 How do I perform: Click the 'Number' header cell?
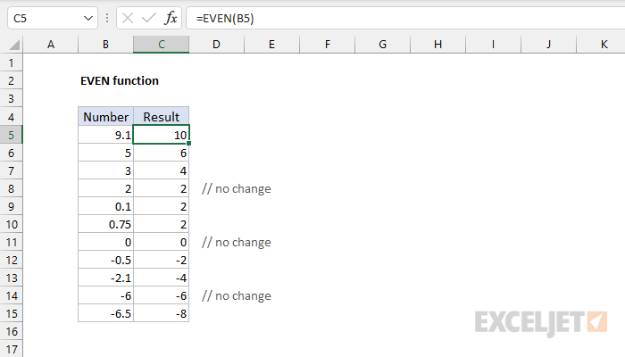click(105, 117)
